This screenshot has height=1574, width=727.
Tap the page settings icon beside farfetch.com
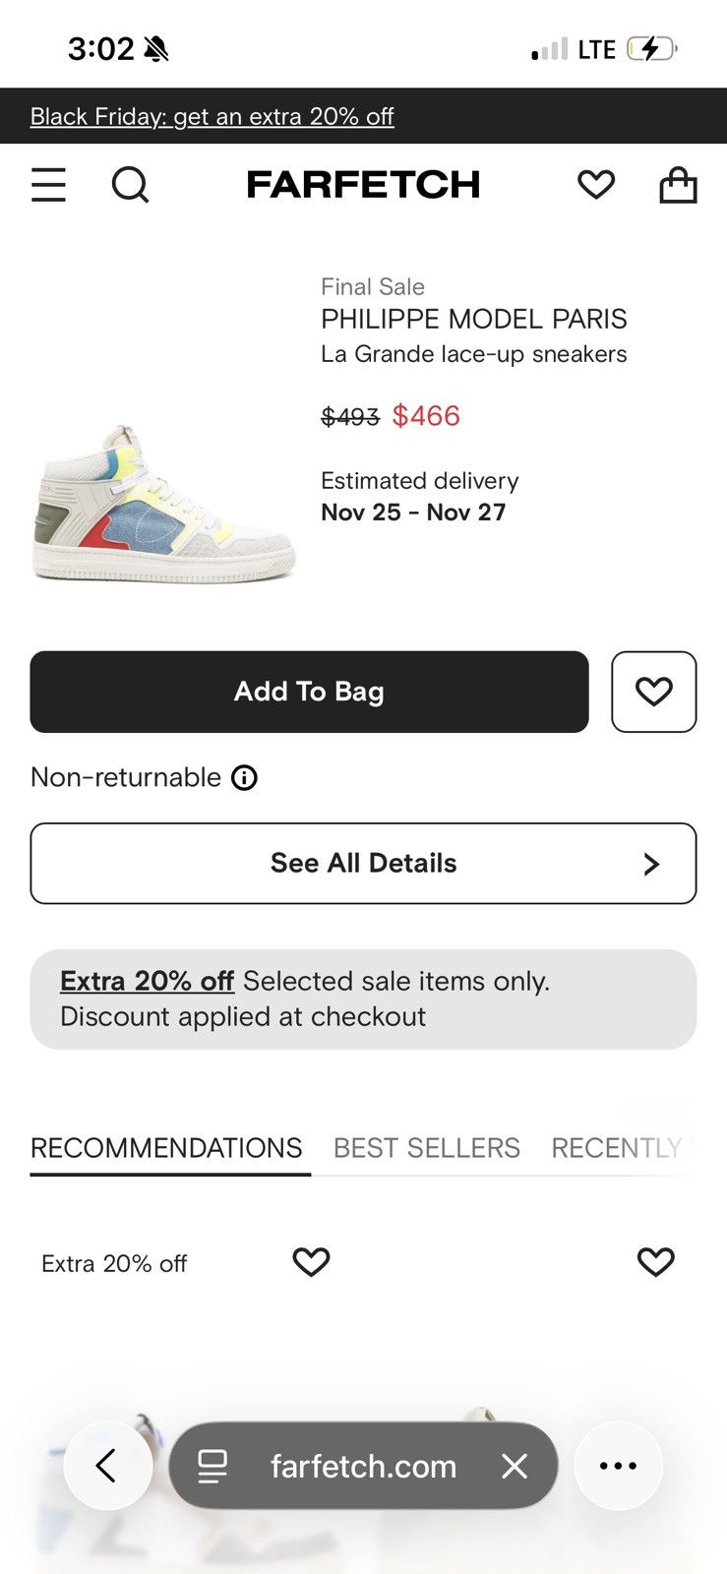click(212, 1466)
